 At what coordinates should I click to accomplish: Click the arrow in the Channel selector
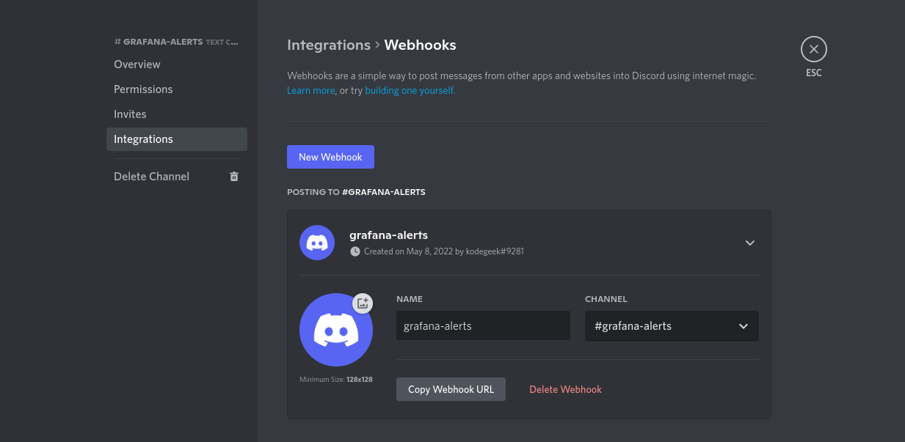744,326
